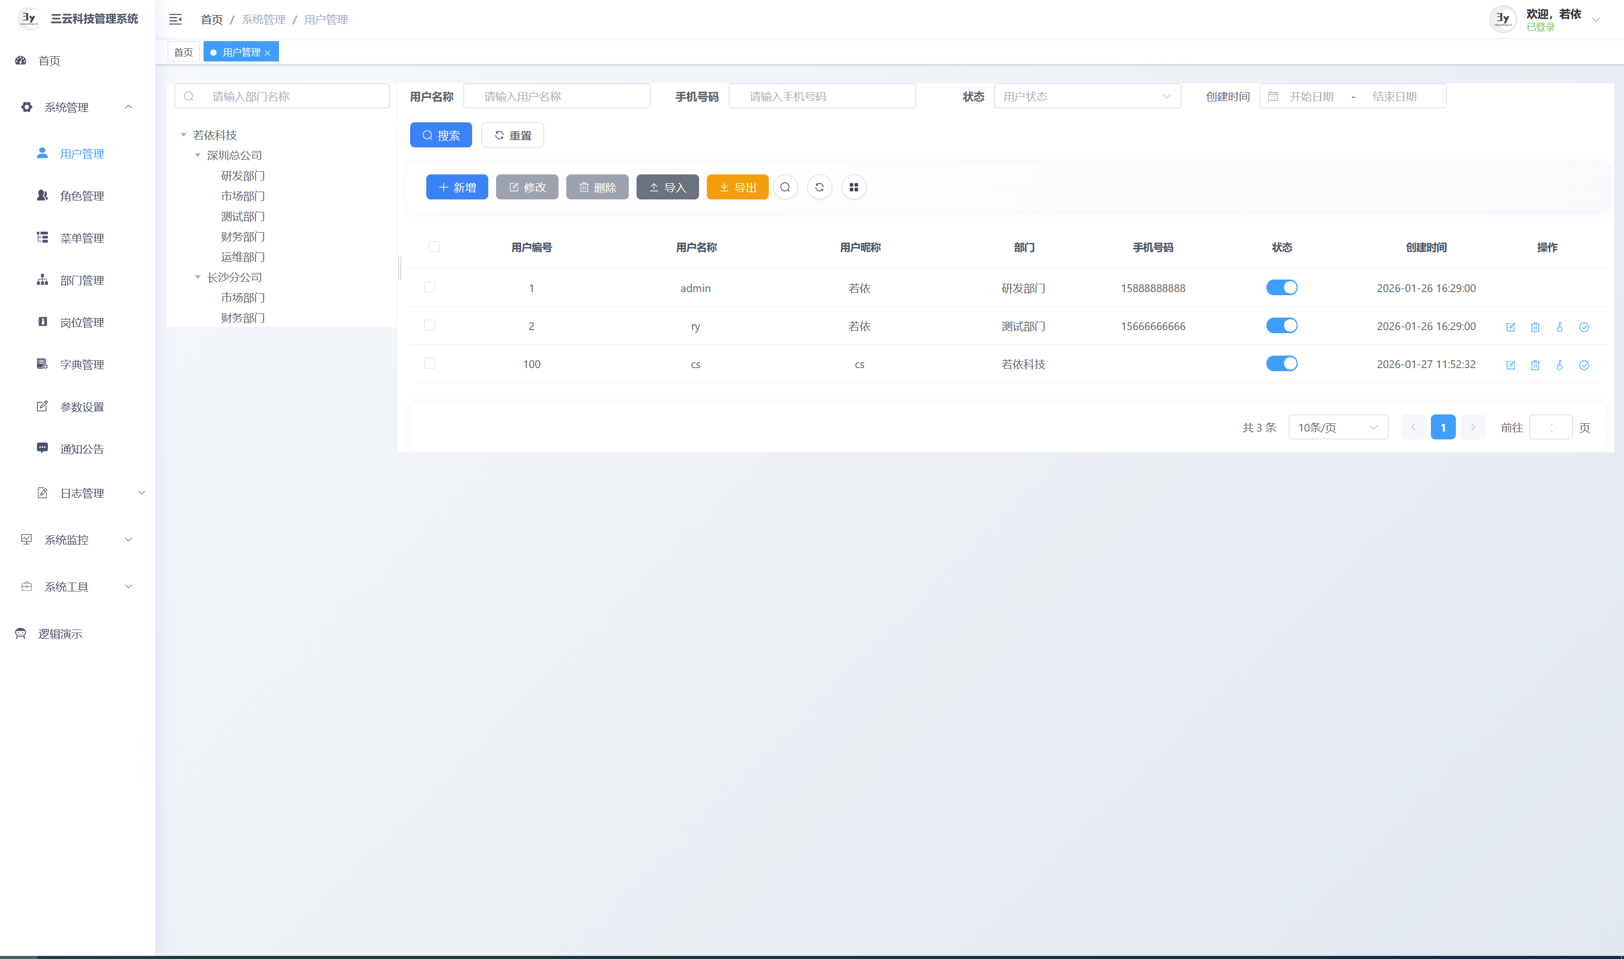This screenshot has width=1624, height=959.
Task: Focus the 请输入用户名称 input field
Action: click(x=557, y=96)
